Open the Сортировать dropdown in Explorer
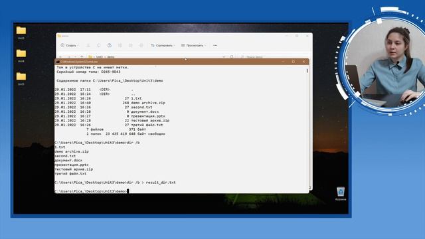The height and width of the screenshot is (239, 425). point(163,45)
